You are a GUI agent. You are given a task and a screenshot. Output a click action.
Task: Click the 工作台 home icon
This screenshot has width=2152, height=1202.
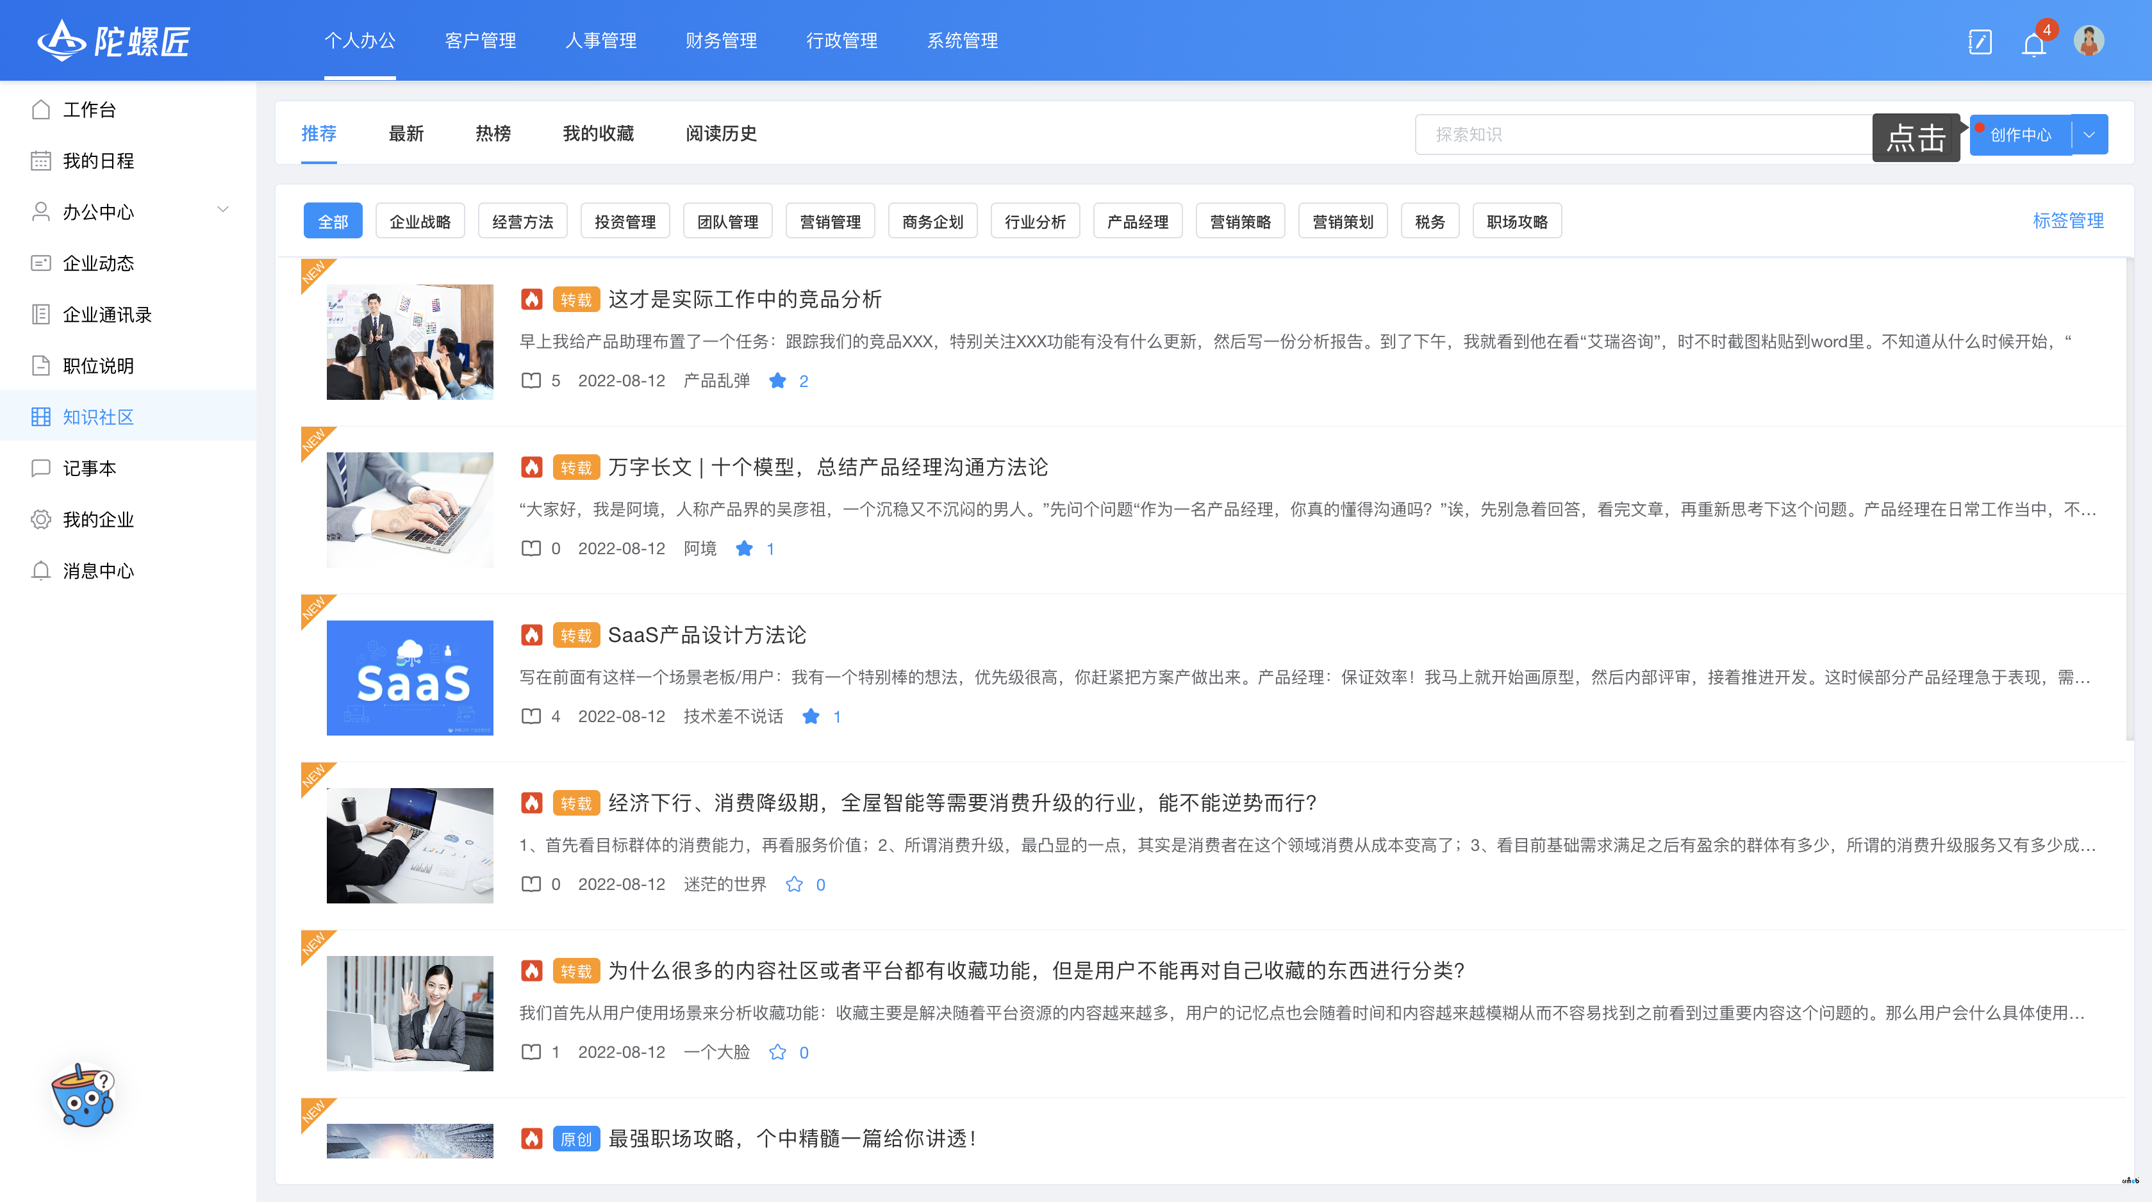tap(41, 110)
